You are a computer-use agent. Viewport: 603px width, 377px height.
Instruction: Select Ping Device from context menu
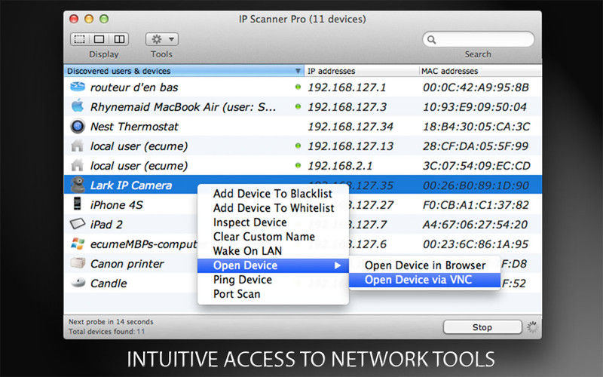coord(243,280)
